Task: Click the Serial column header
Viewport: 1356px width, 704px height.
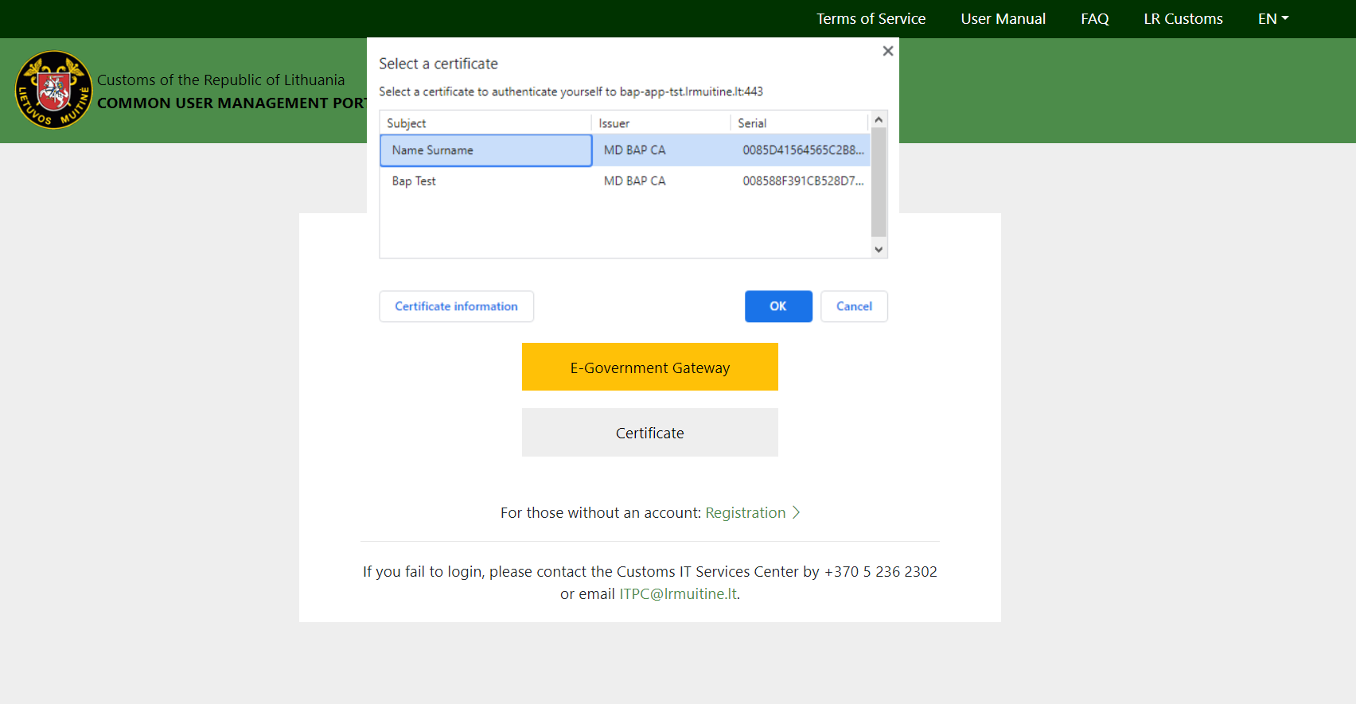Action: click(x=800, y=123)
